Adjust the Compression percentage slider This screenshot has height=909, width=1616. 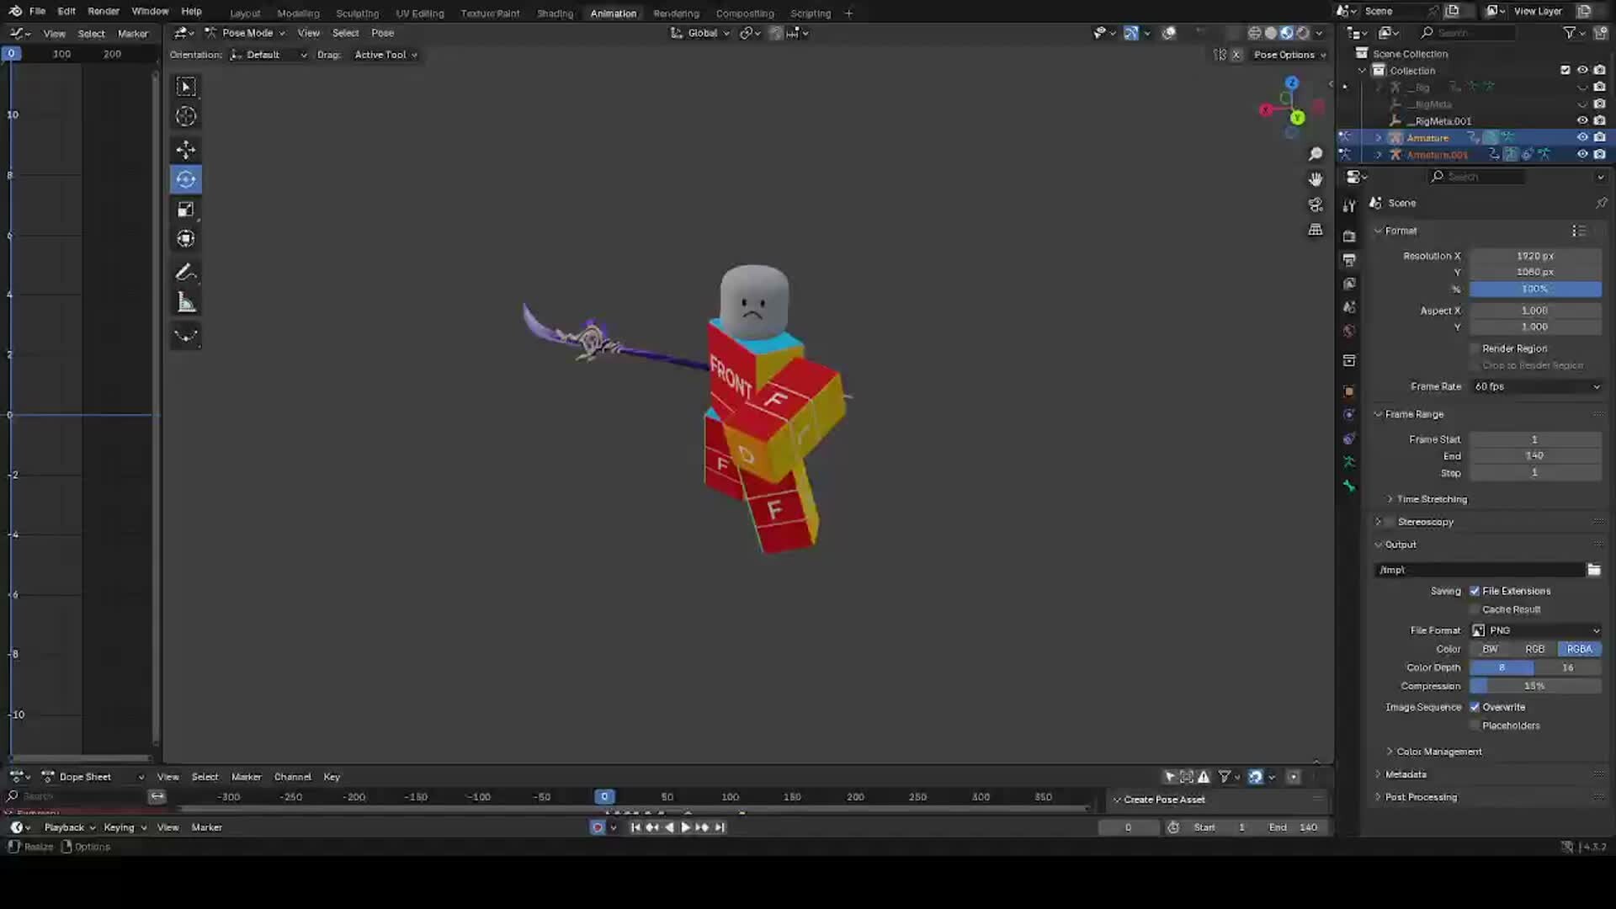(1536, 686)
